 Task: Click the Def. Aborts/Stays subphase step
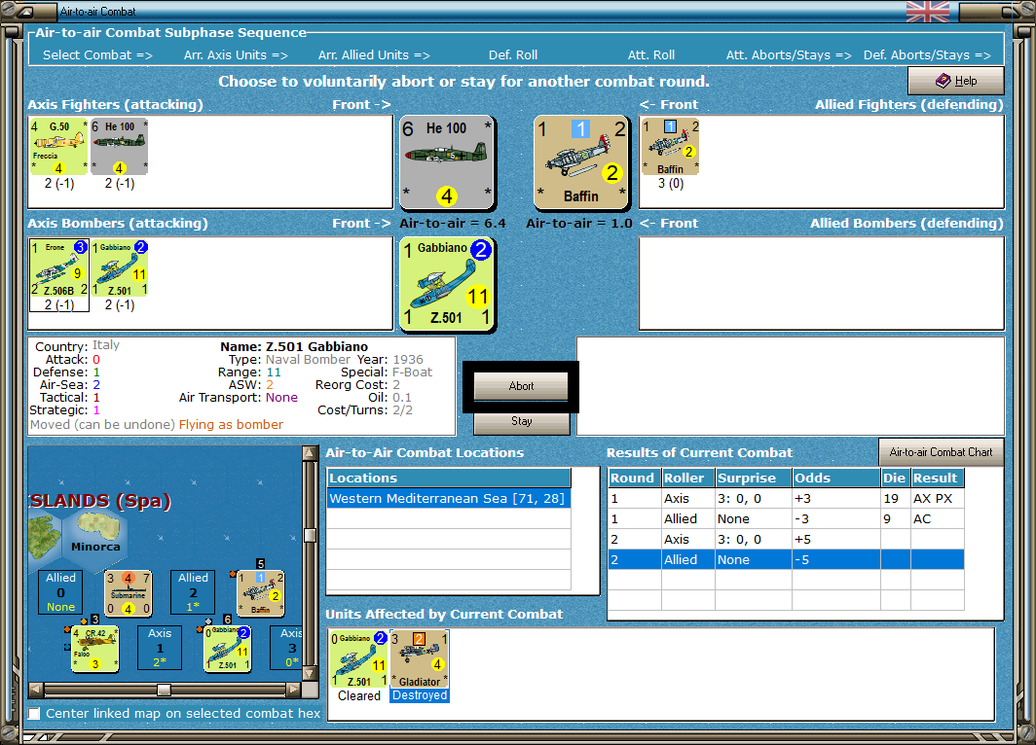click(927, 55)
